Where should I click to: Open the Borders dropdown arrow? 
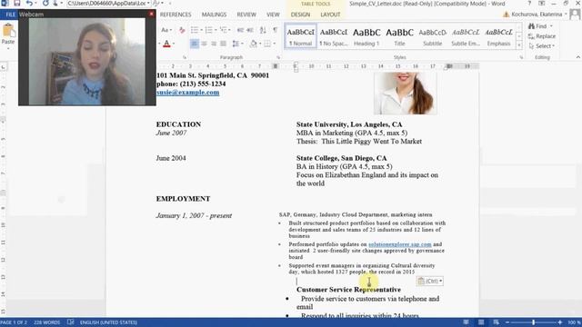274,44
